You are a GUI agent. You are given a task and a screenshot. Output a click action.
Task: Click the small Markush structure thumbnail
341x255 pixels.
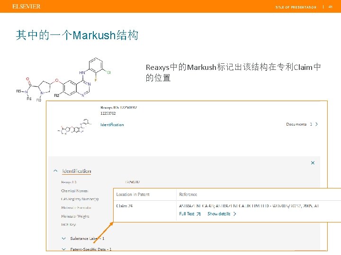74,127
